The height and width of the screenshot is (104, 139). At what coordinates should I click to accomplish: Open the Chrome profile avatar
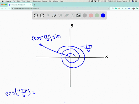[x=133, y=8]
